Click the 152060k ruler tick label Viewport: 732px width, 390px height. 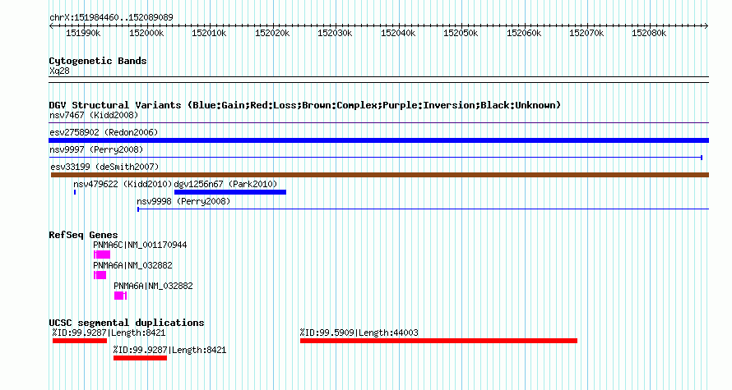pos(524,33)
